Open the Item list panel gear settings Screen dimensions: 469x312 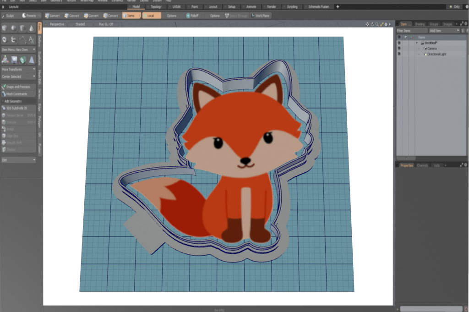[466, 24]
